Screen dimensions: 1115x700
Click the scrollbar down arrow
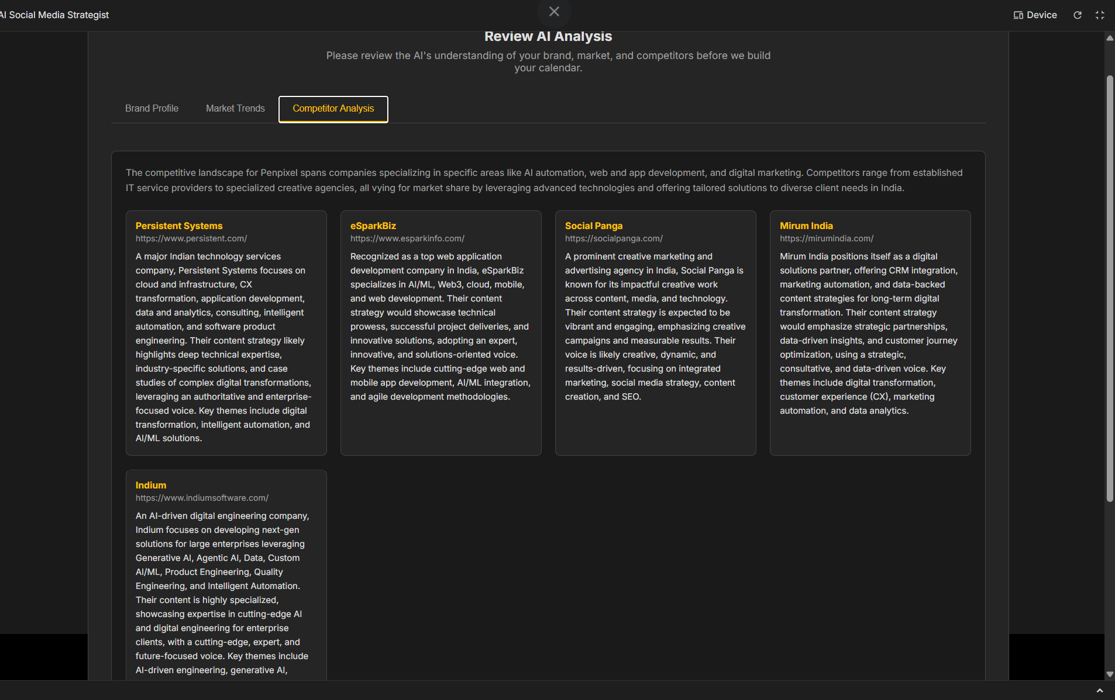point(1110,674)
